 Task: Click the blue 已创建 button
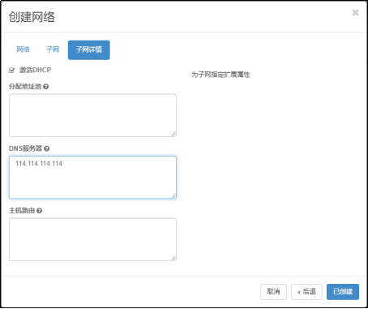(x=343, y=292)
